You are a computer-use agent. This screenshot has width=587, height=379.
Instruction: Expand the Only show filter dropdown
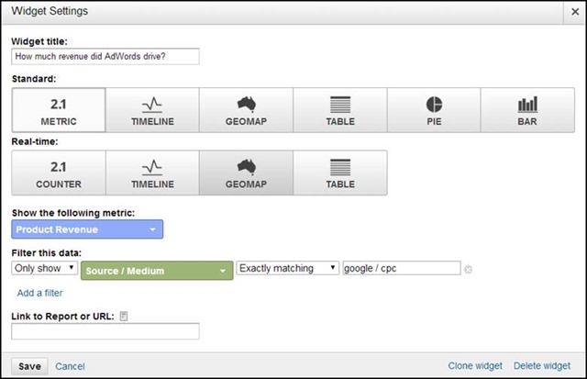click(x=45, y=268)
